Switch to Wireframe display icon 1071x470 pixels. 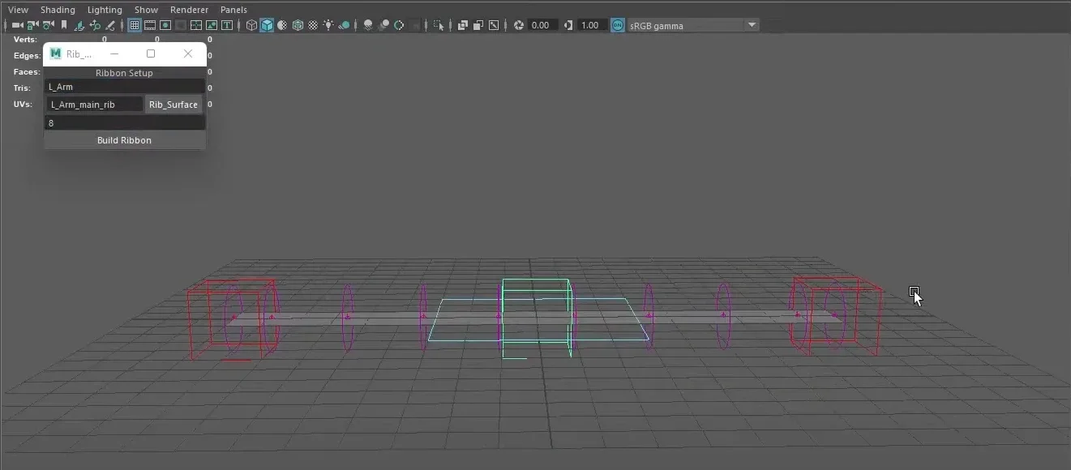(x=251, y=25)
